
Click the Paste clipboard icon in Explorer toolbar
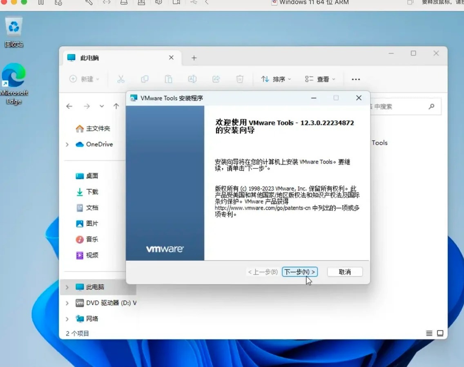[168, 79]
